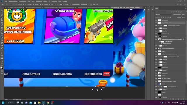Open the Изображение menu
Viewport: 187px width, 105px height.
point(22,1)
